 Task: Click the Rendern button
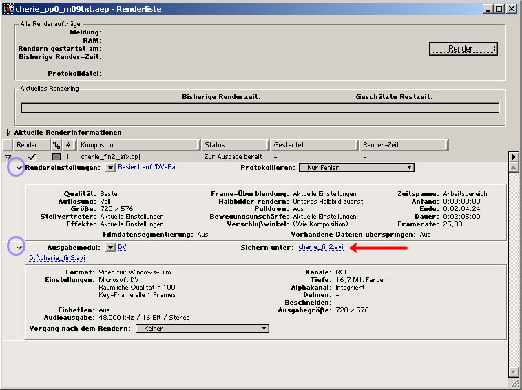click(x=463, y=49)
